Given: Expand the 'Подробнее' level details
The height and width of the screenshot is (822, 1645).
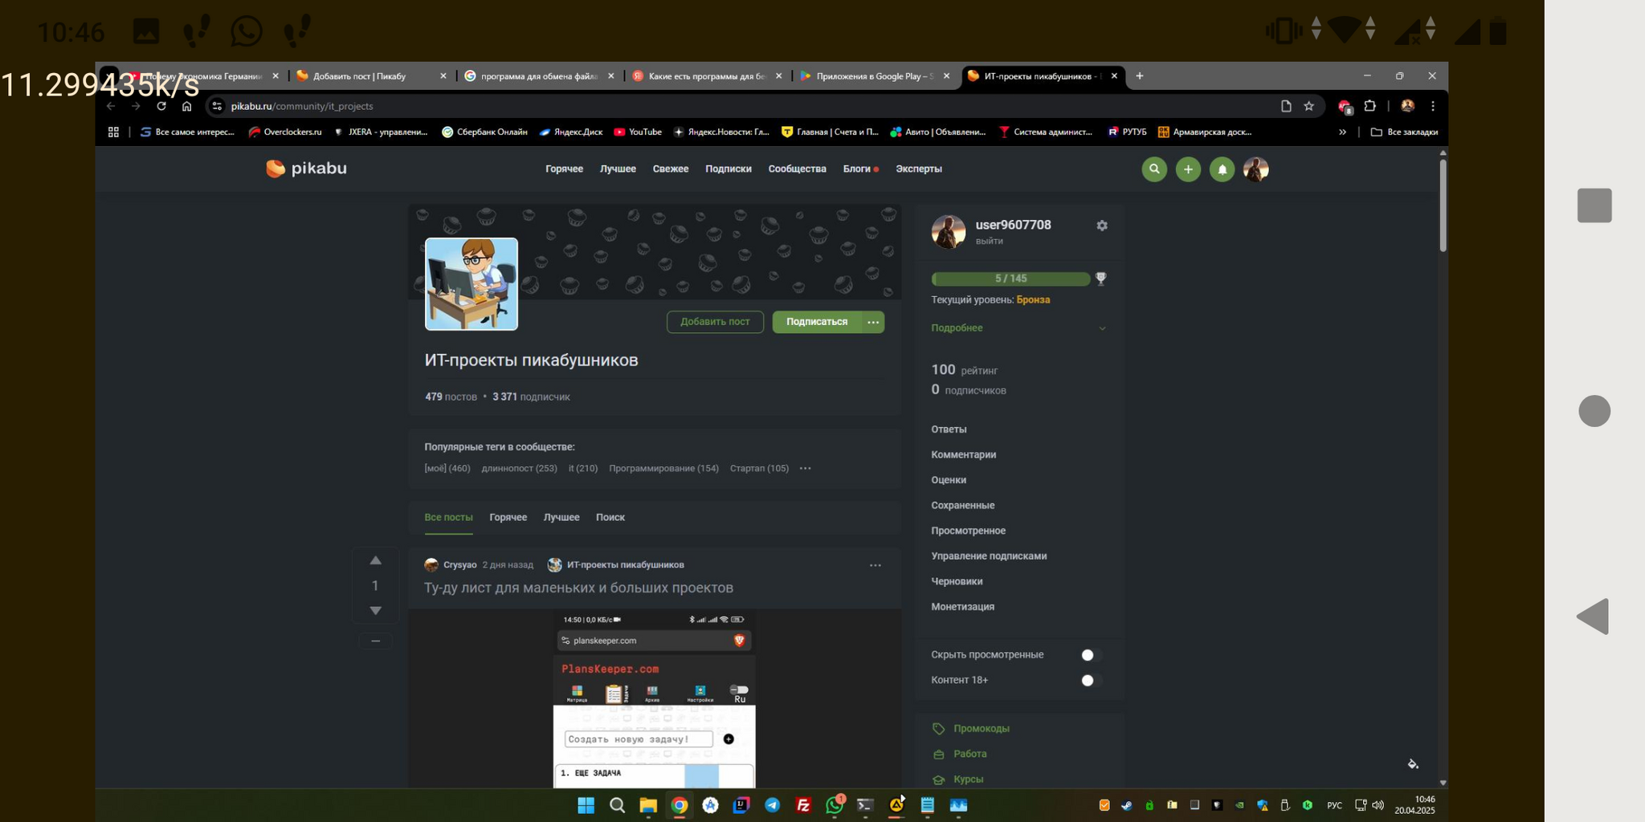Looking at the screenshot, I should 1018,328.
